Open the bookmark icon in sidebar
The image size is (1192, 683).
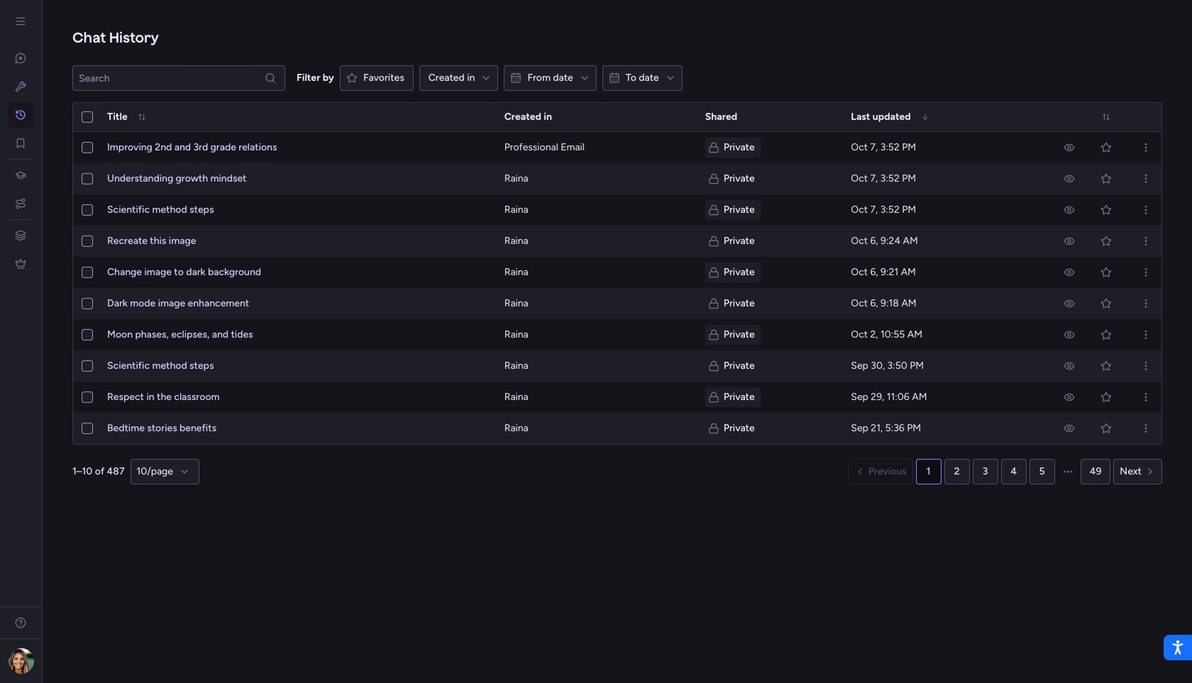click(21, 143)
